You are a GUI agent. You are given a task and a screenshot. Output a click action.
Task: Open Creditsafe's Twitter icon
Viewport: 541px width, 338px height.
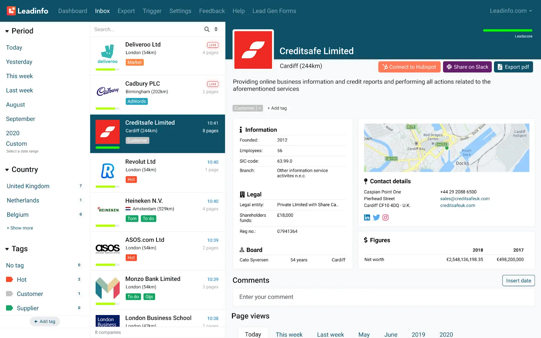click(376, 217)
